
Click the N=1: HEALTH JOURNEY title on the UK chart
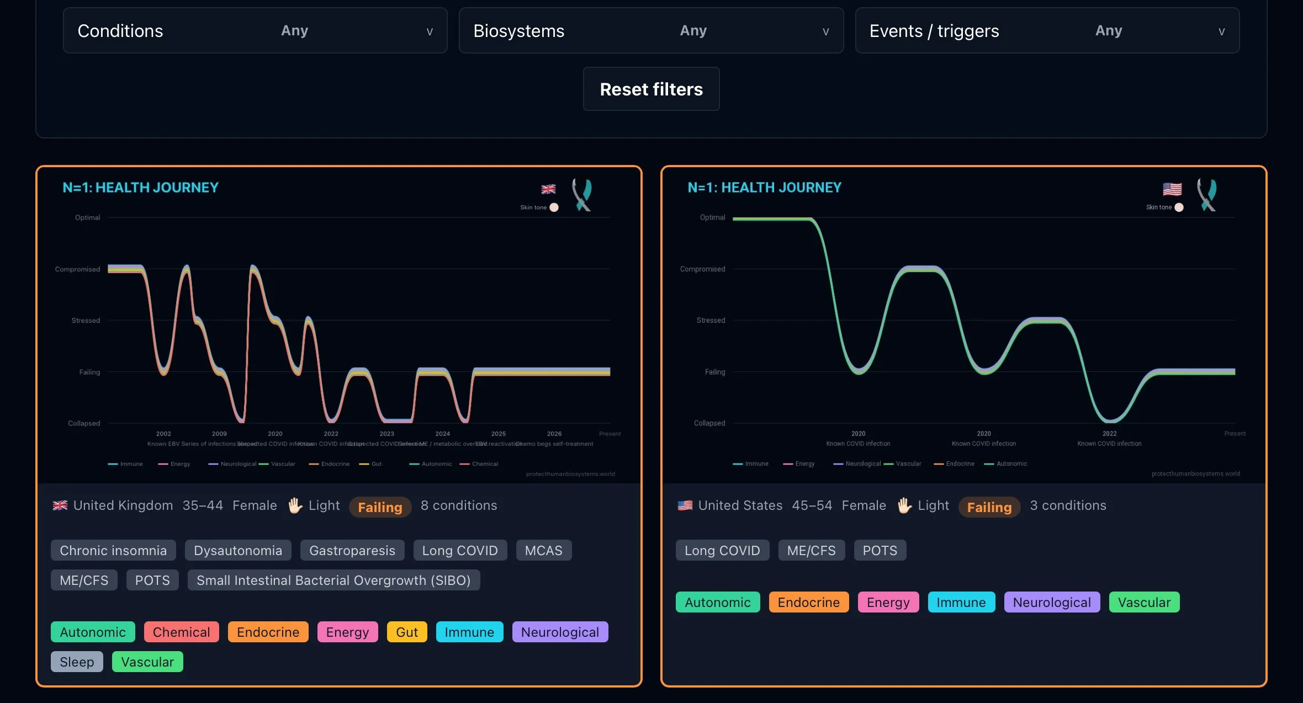[140, 188]
